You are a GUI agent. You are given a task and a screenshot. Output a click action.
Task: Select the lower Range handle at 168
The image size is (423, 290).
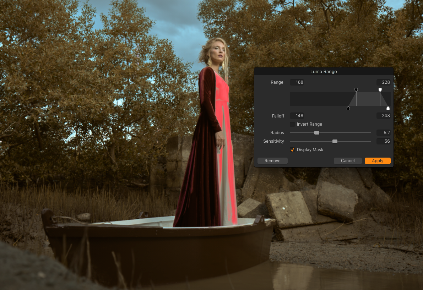[x=356, y=90]
